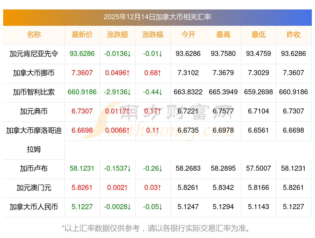Click the 最高 column header

click(223, 35)
